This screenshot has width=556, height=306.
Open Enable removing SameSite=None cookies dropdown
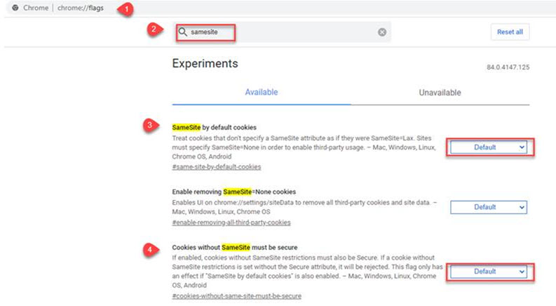click(489, 207)
